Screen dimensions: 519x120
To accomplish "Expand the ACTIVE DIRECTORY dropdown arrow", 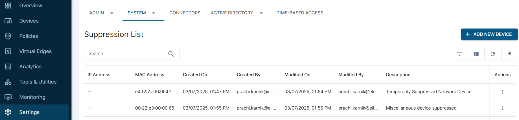I will [x=261, y=13].
